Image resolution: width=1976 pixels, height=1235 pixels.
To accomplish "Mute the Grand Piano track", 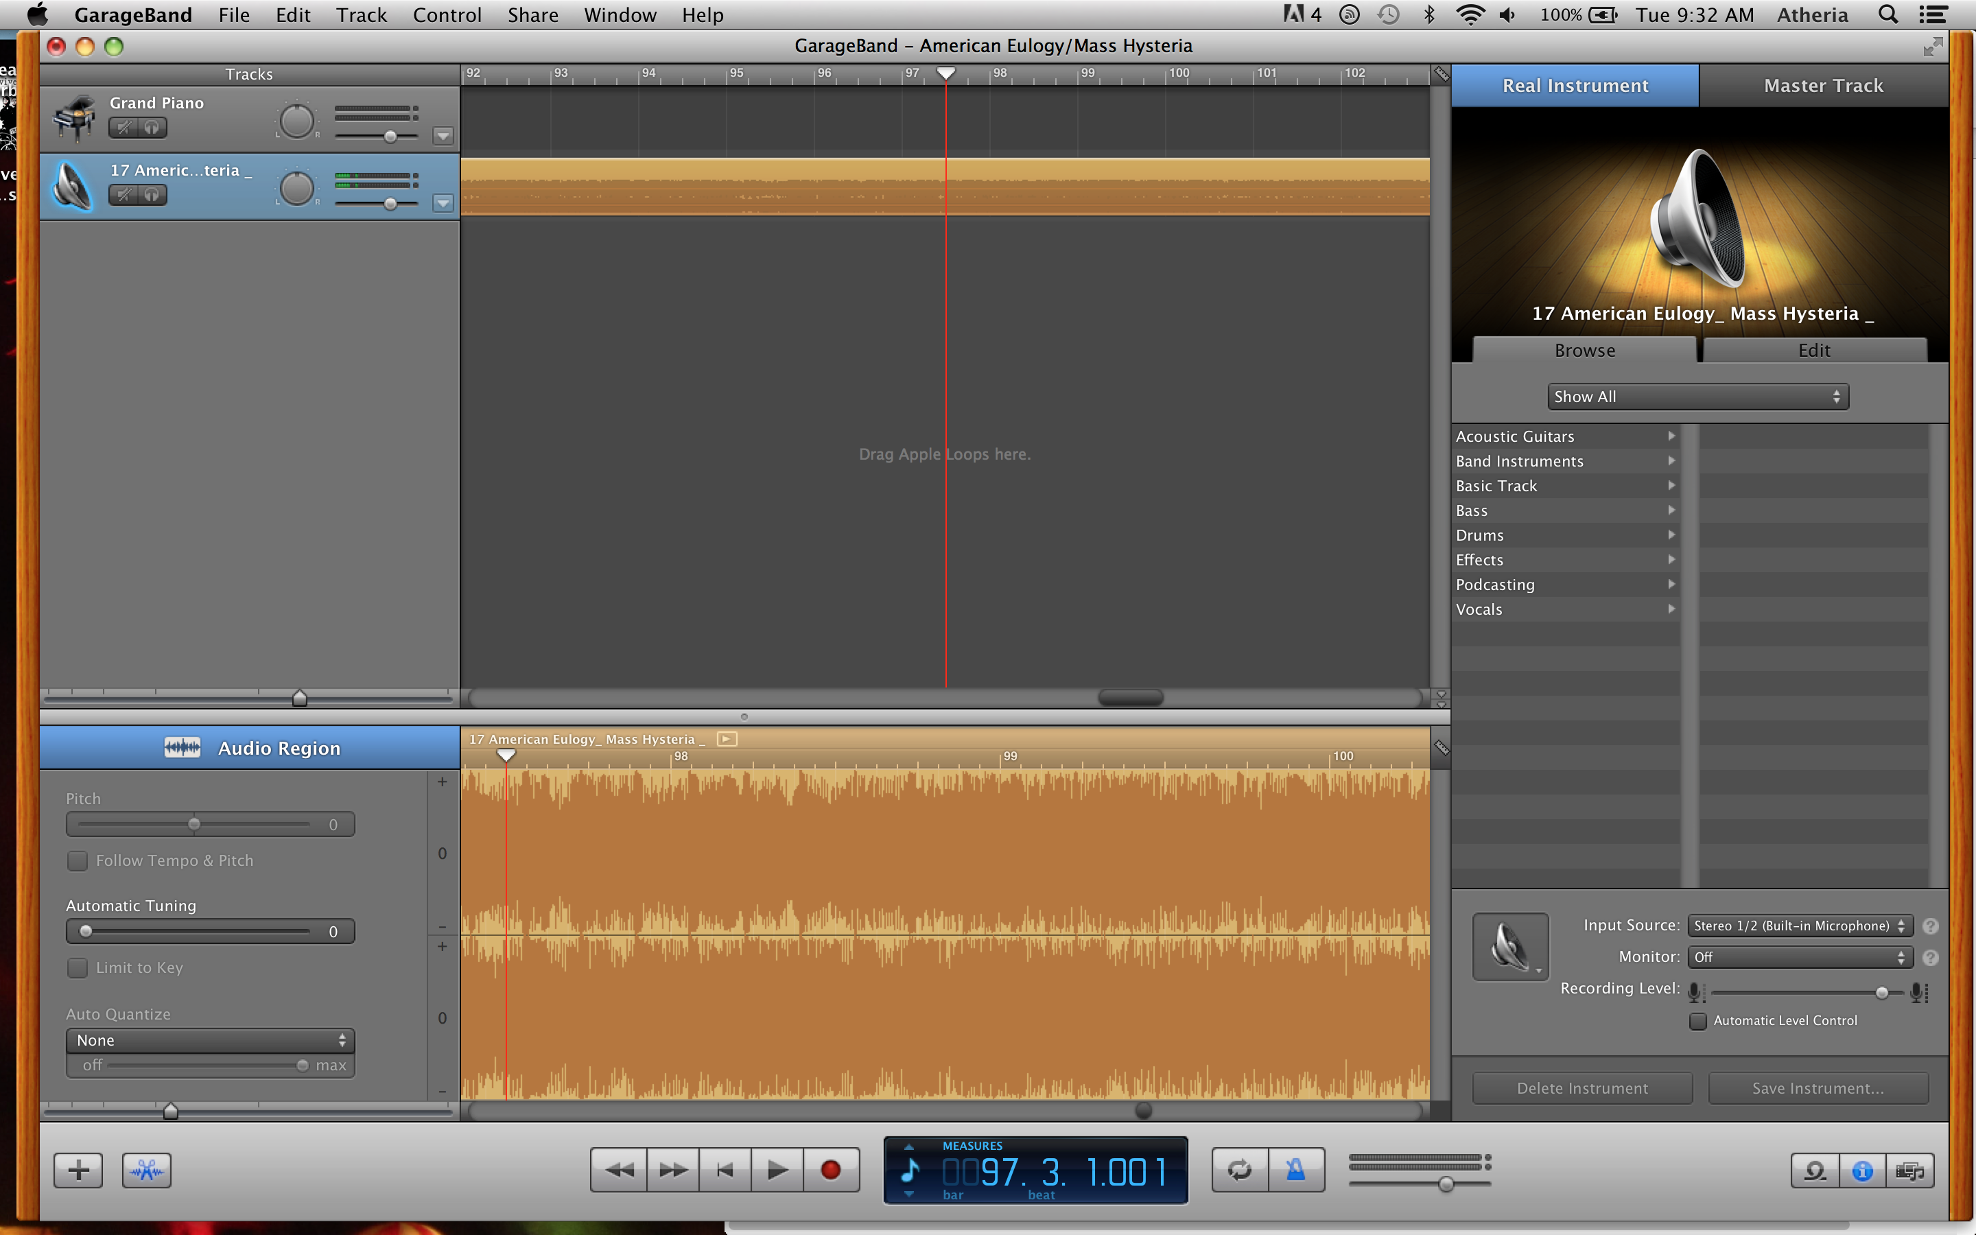I will pyautogui.click(x=123, y=128).
